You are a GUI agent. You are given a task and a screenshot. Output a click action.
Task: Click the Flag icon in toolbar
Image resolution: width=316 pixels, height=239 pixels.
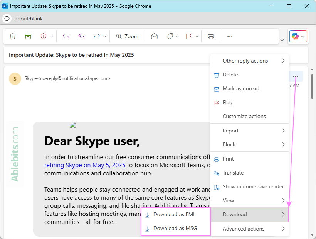pyautogui.click(x=189, y=36)
